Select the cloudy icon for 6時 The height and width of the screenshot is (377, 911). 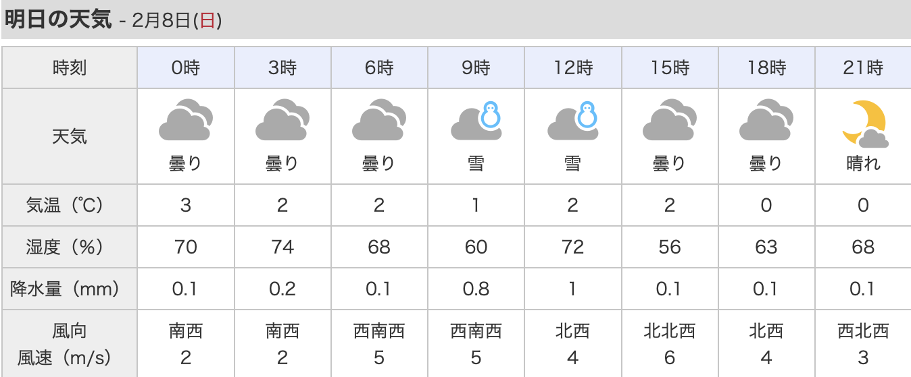[379, 121]
